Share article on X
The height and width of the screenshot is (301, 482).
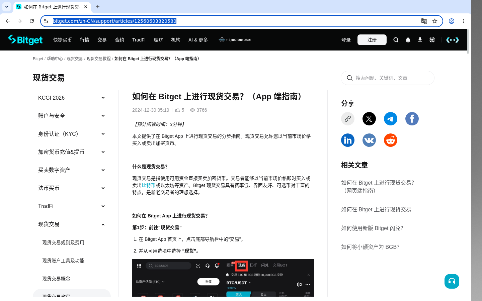click(x=369, y=119)
